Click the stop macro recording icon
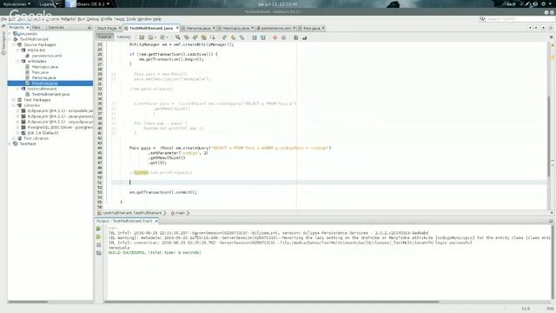 (x=284, y=37)
